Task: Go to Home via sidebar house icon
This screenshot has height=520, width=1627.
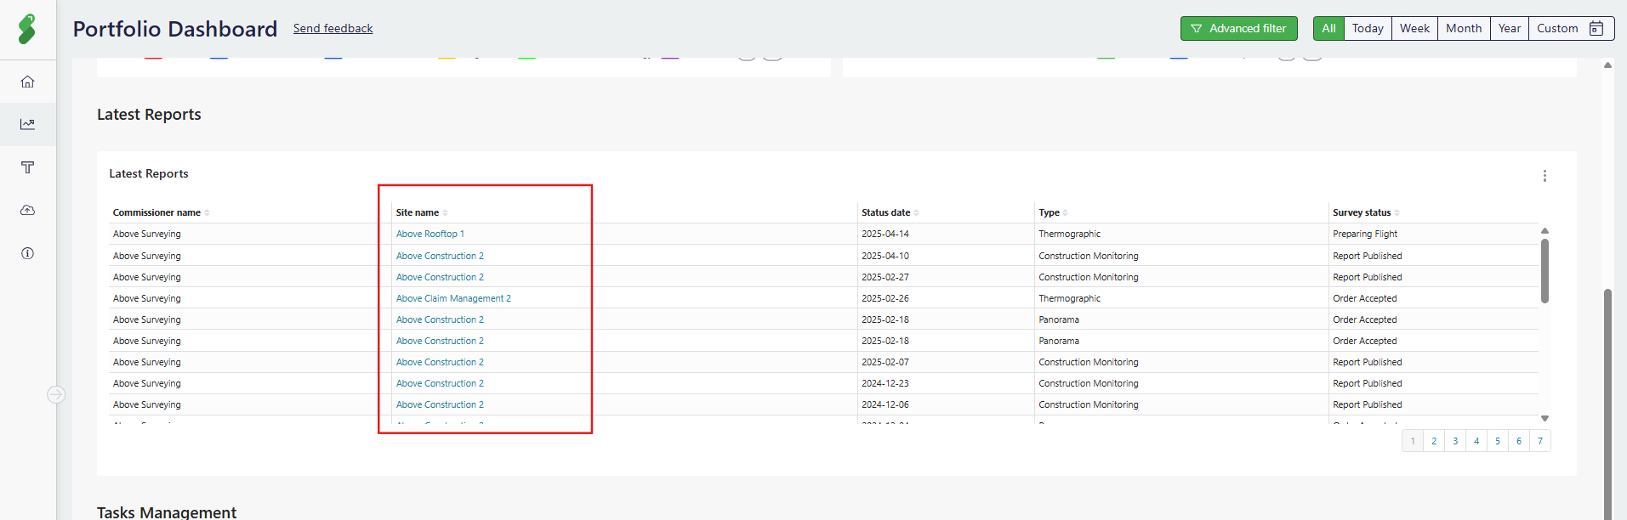Action: [x=27, y=82]
